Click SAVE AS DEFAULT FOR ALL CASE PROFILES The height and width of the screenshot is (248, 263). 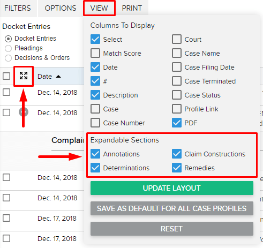[172, 208]
